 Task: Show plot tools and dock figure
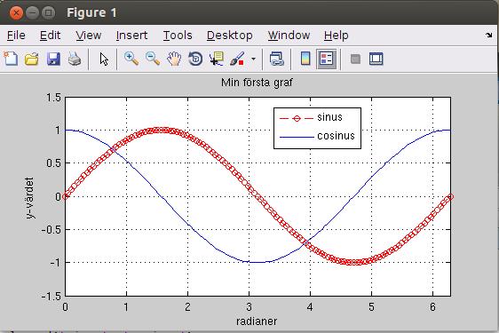tap(376, 59)
